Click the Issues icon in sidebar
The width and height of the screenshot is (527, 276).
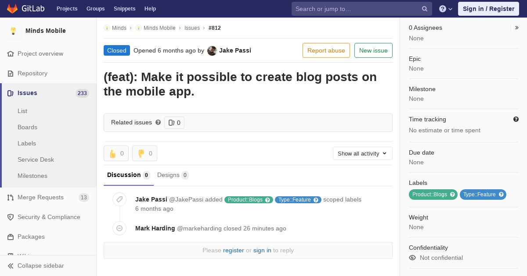(x=11, y=93)
